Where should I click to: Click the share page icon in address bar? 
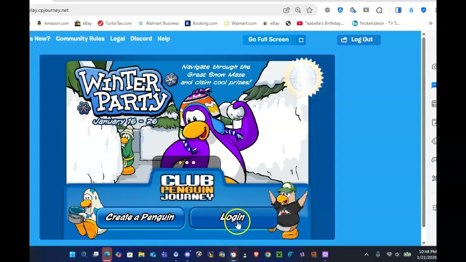[x=287, y=10]
